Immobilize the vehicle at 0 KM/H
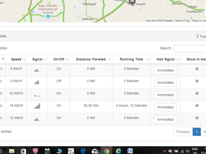 166,83
